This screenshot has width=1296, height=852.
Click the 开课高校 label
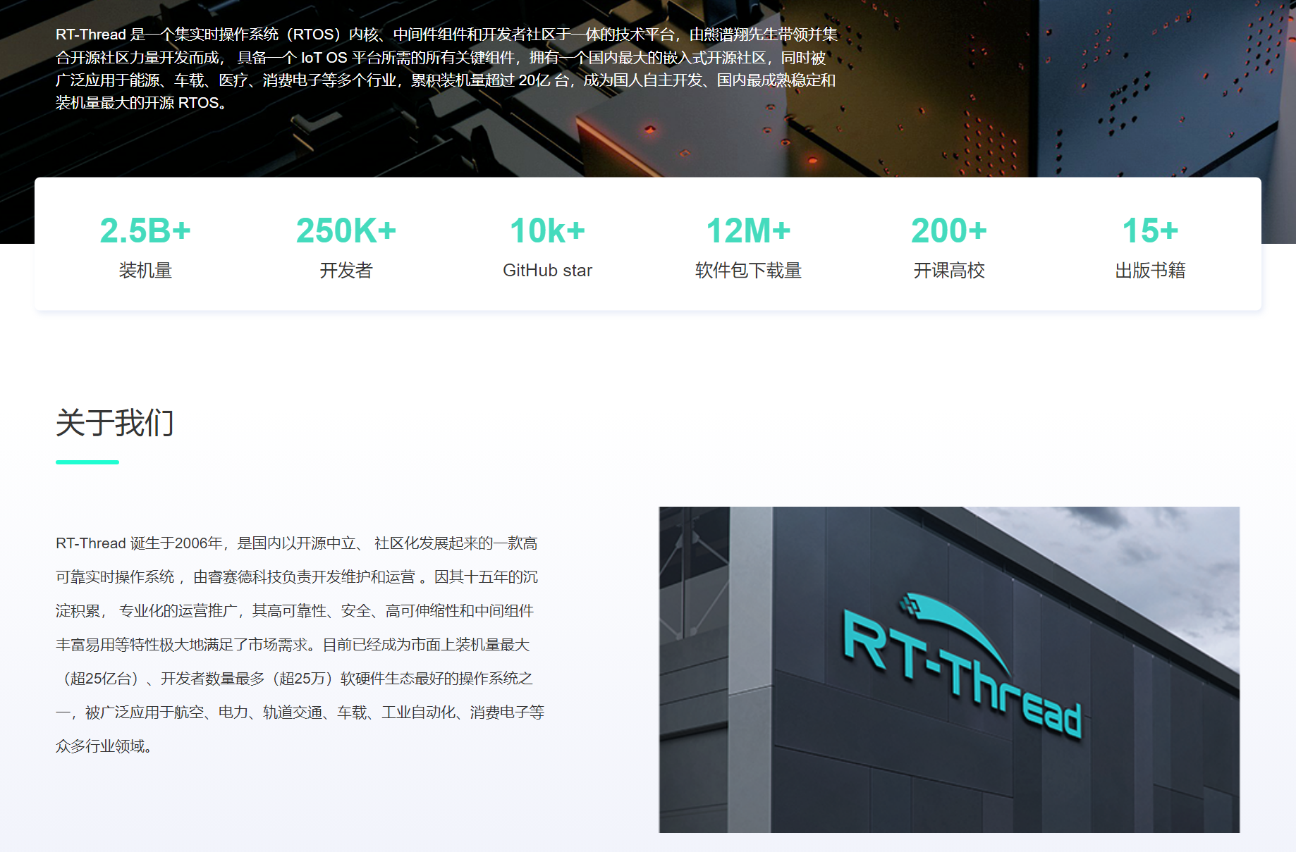pos(949,270)
